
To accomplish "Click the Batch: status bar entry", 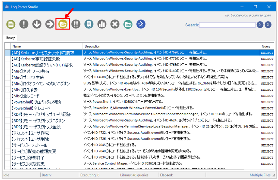I will pos(47,175).
